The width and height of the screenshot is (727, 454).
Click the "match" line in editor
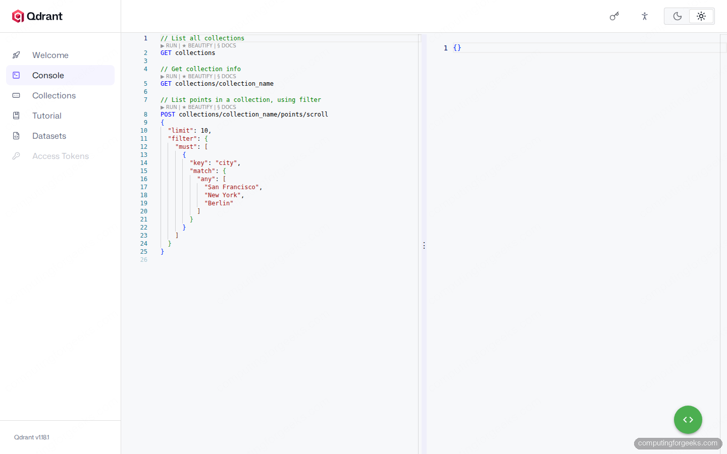point(208,171)
